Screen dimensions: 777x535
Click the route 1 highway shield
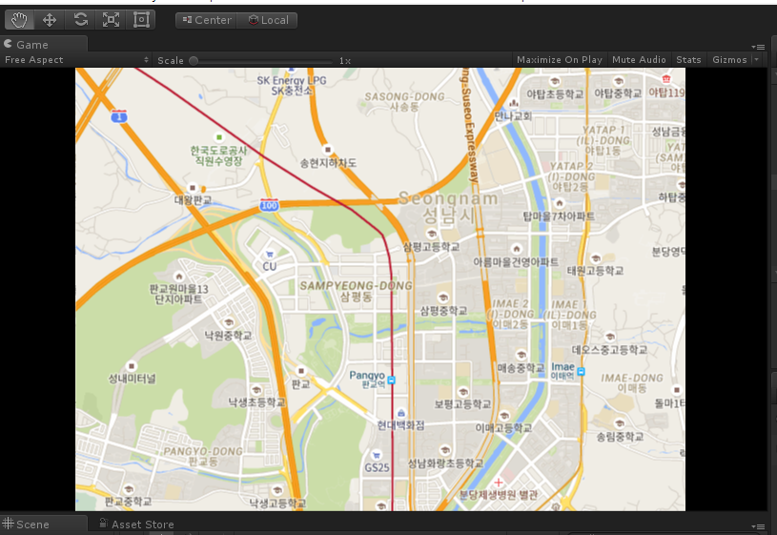[119, 116]
